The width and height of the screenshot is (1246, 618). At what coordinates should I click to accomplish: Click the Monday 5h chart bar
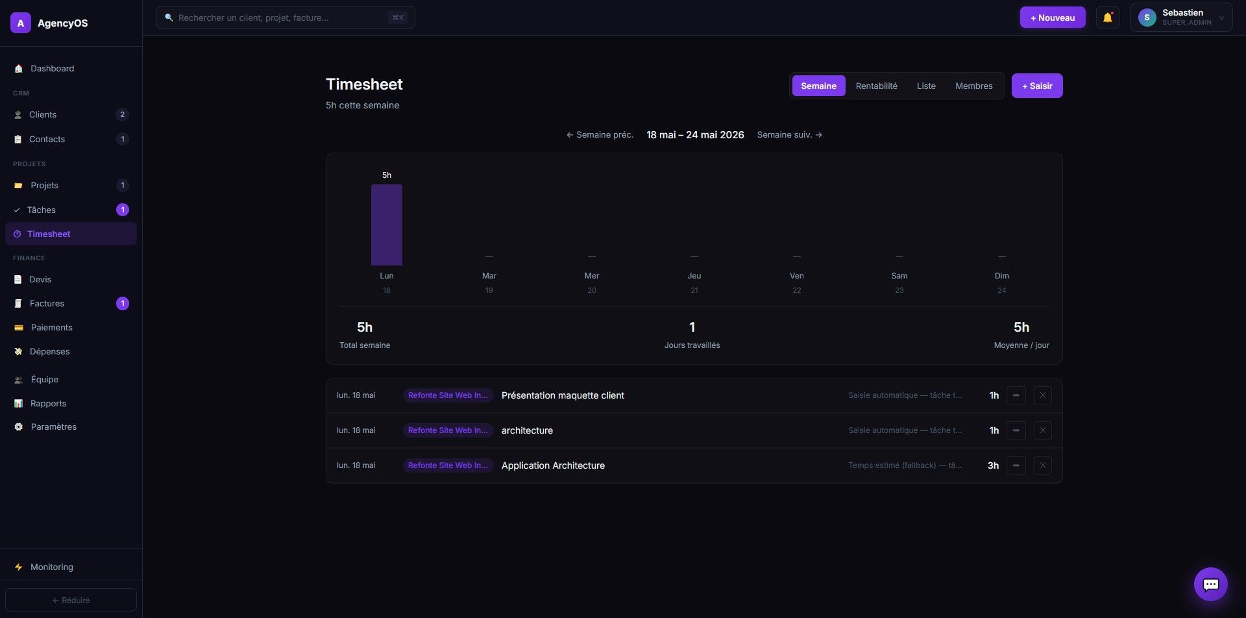(387, 225)
